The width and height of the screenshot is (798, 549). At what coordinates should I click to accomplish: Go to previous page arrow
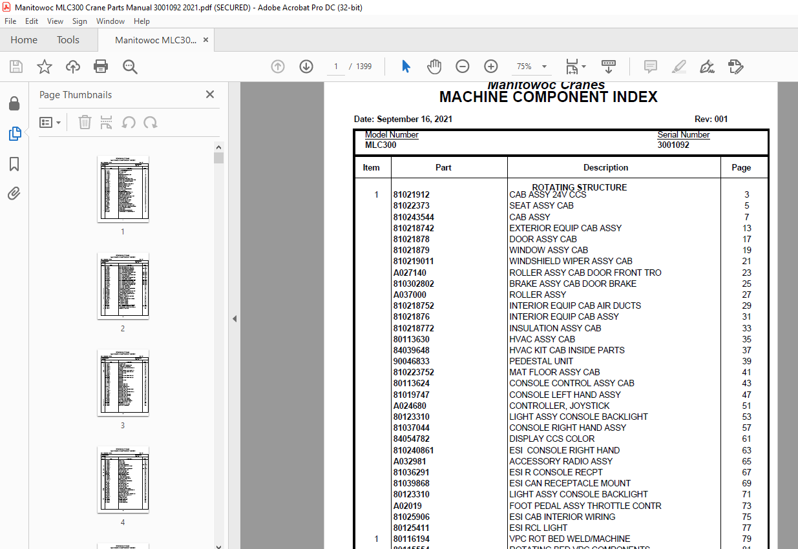coord(278,67)
